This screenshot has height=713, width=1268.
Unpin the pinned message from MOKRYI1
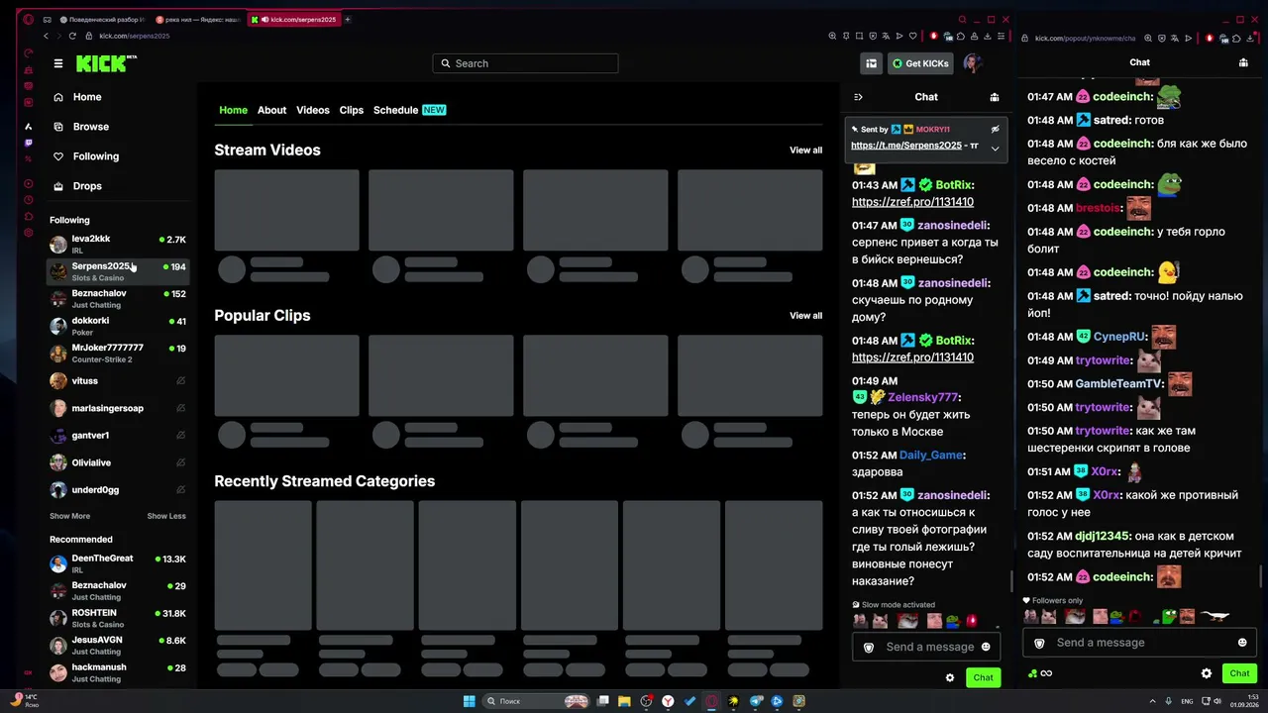pyautogui.click(x=995, y=129)
